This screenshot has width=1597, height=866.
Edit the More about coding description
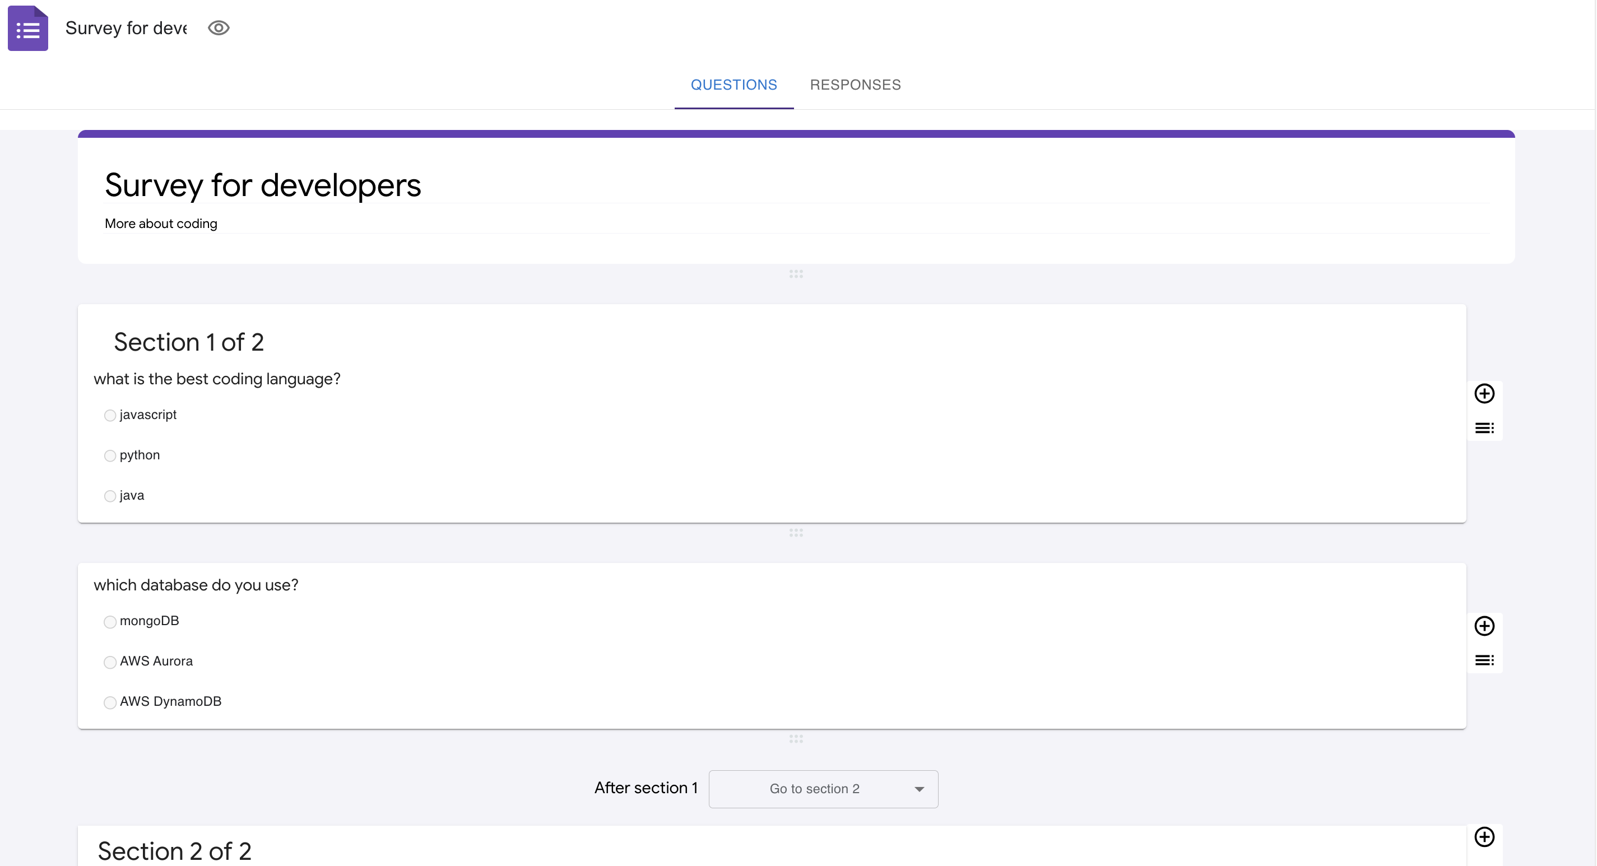[x=797, y=224]
